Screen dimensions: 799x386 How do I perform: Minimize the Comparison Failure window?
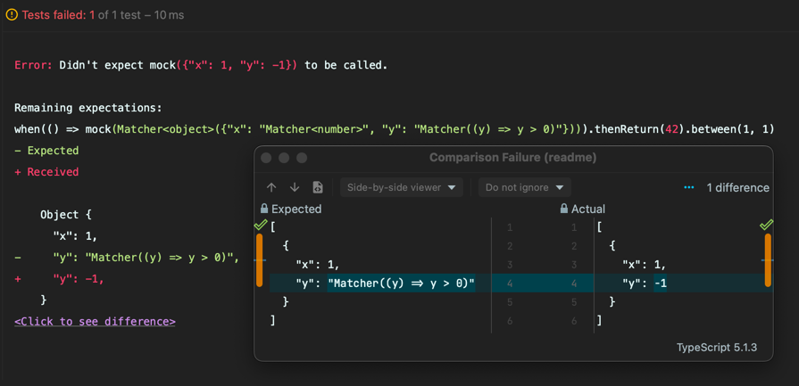tap(284, 158)
